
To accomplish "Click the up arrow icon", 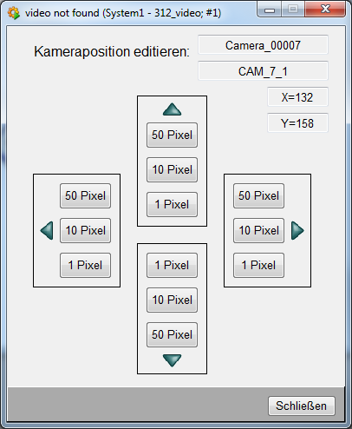I will tap(172, 109).
